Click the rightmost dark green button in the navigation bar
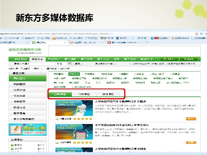Screen dimensions: 207x155 click(189, 59)
